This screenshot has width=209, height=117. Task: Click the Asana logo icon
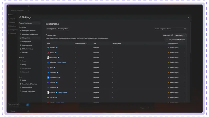click(x=48, y=53)
